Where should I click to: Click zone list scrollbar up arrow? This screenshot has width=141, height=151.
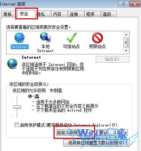126,35
